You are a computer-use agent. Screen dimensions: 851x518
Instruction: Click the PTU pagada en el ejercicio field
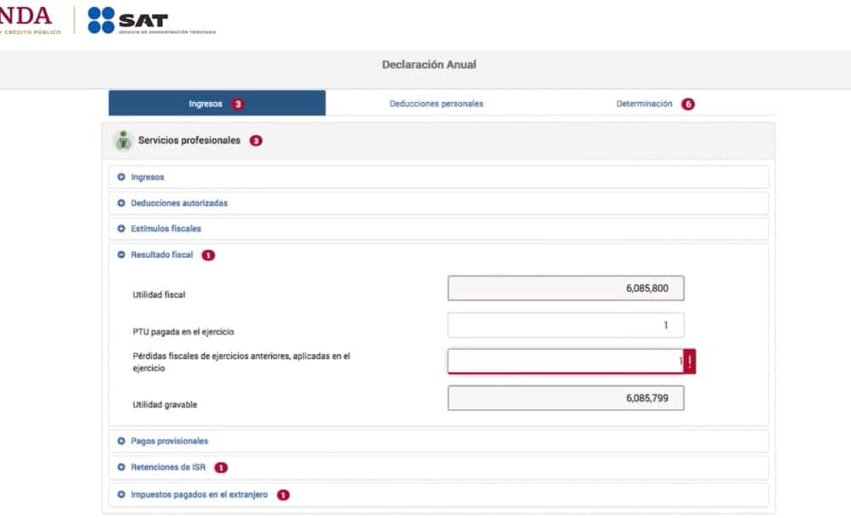(x=566, y=325)
